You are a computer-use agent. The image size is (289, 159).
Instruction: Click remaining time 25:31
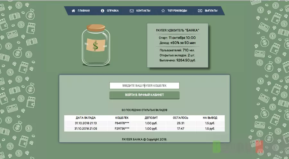click(180, 123)
